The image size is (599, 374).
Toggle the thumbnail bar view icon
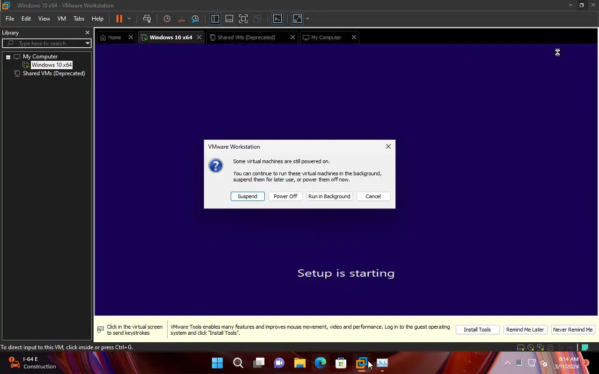pos(229,19)
